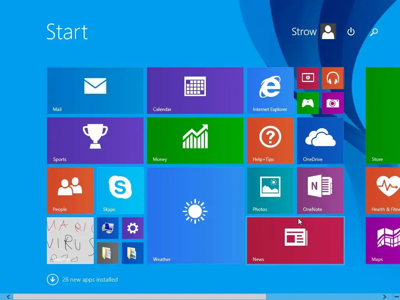Open the PC settings gear tile

pos(133,228)
